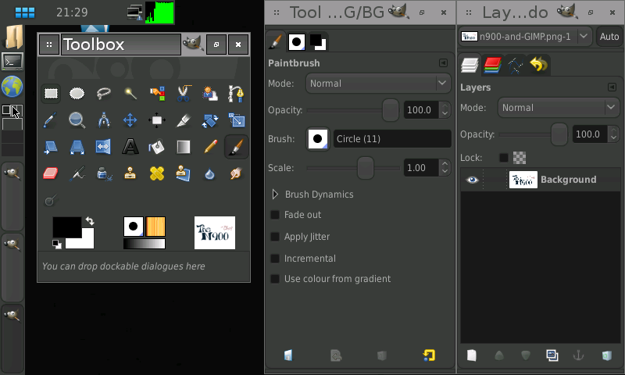Image resolution: width=625 pixels, height=375 pixels.
Task: Hide the Background layer with eye icon
Action: coord(472,180)
